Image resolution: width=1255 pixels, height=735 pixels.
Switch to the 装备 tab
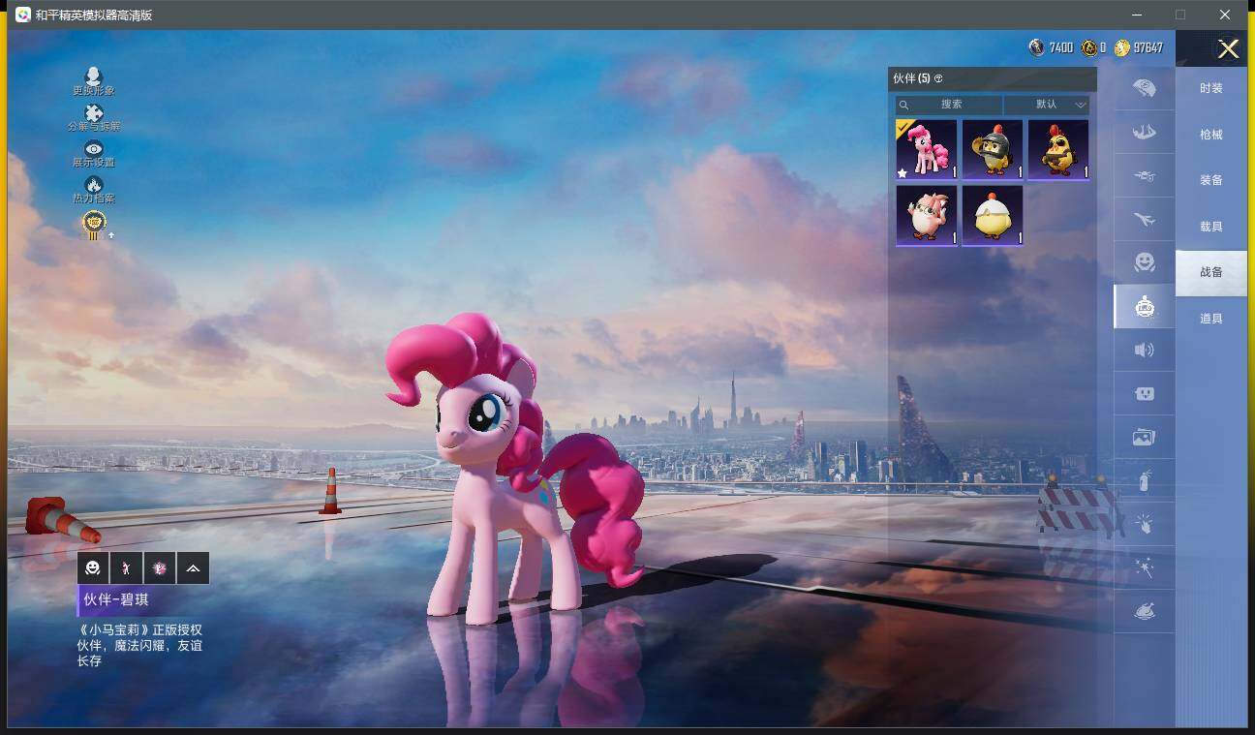click(1211, 180)
